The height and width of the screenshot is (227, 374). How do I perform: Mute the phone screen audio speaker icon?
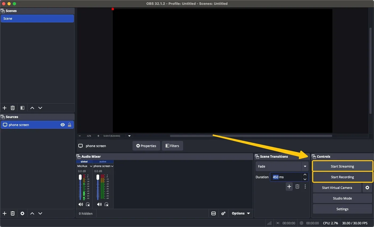pyautogui.click(x=99, y=204)
